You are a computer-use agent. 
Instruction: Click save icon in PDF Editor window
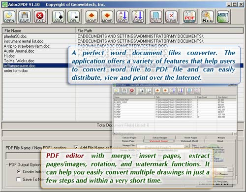[x=124, y=91]
